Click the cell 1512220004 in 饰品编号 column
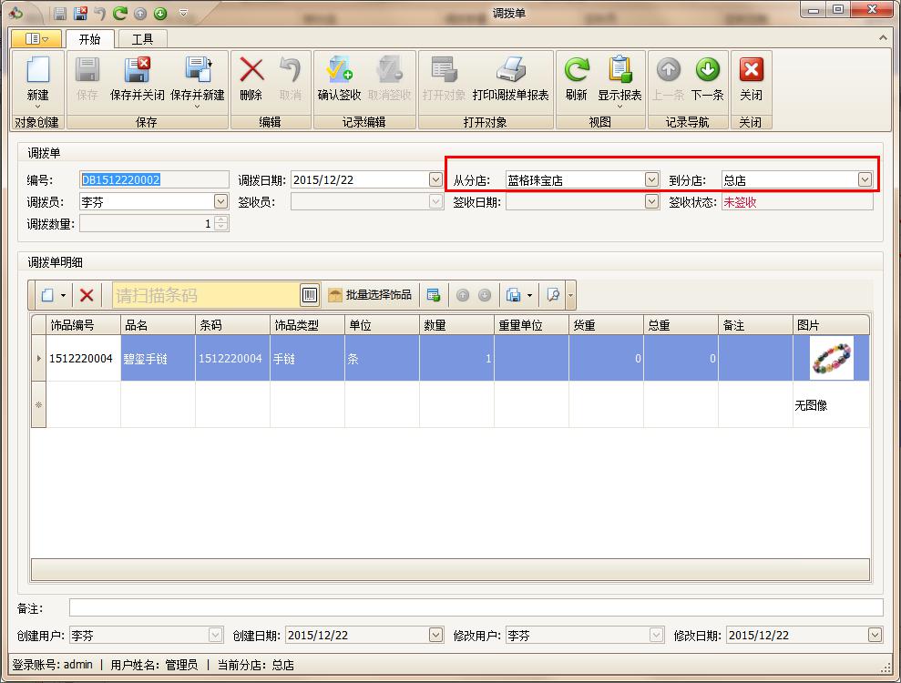This screenshot has width=901, height=683. pyautogui.click(x=83, y=359)
